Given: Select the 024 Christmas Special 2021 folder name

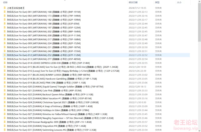Looking at the screenshot, I should (x=53, y=102).
